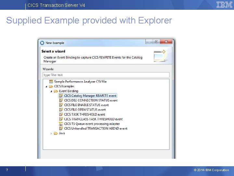The height and width of the screenshot is (176, 234).
Task: Click the CICS TS Queue adapter icon
Action: pyautogui.click(x=61, y=124)
